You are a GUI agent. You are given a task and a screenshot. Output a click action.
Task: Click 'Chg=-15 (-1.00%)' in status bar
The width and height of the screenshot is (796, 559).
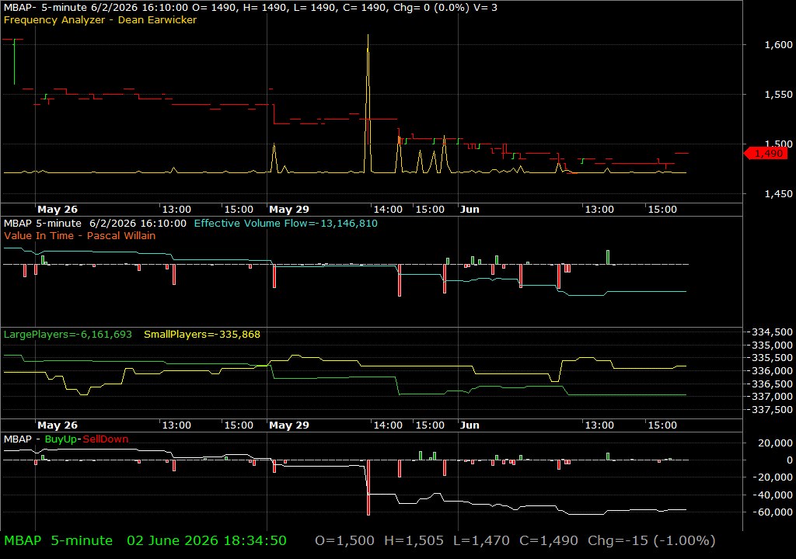[x=651, y=540]
